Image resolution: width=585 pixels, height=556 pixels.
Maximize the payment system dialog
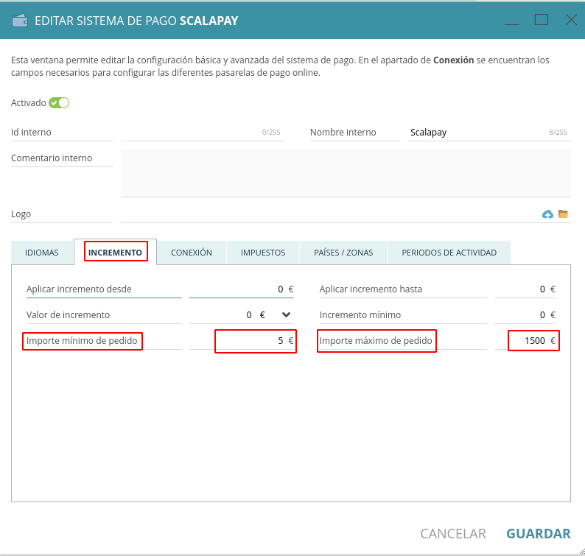point(542,20)
